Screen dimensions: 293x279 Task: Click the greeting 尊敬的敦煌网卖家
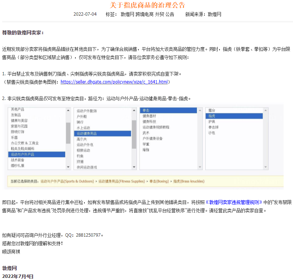(x=21, y=33)
